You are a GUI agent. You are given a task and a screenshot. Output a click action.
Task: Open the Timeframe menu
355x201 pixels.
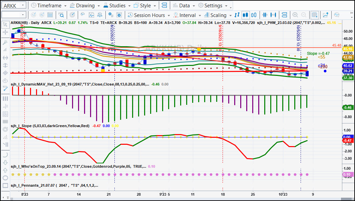click(x=49, y=5)
